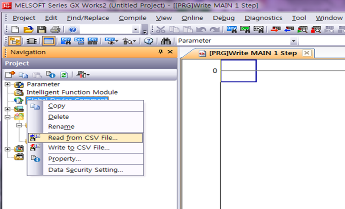This screenshot has height=209, width=345.
Task: Click the green refresh icon in Project toolbar
Action: (x=64, y=75)
